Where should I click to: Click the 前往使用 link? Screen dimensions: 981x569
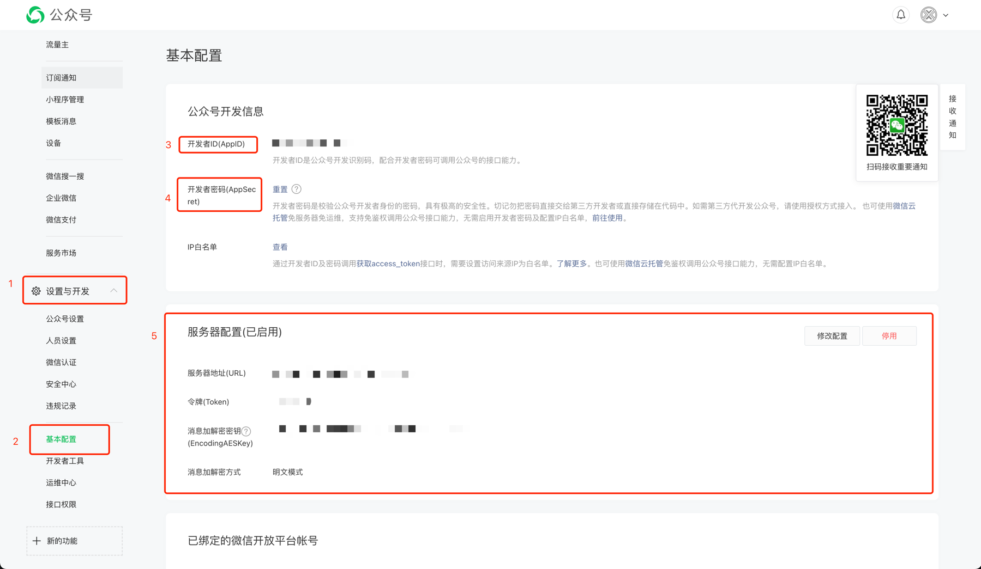click(607, 218)
